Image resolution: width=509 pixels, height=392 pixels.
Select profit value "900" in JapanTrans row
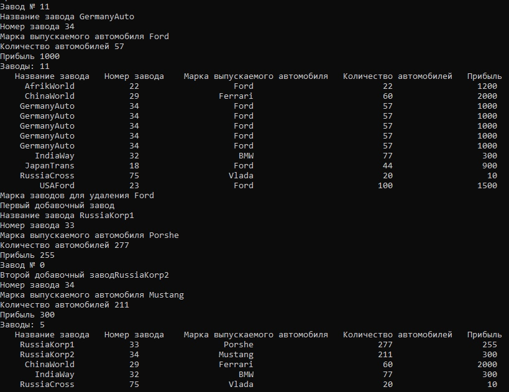[490, 166]
